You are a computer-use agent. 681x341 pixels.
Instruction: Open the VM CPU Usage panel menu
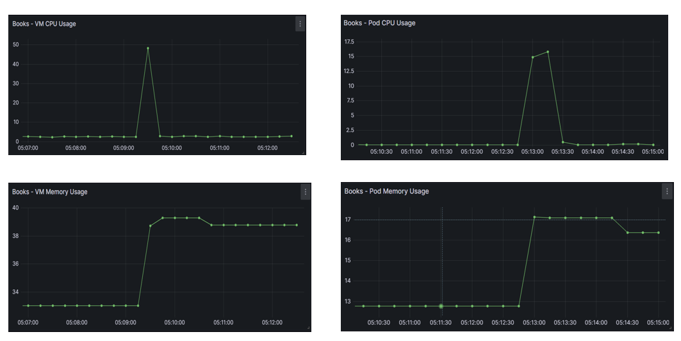[x=300, y=24]
